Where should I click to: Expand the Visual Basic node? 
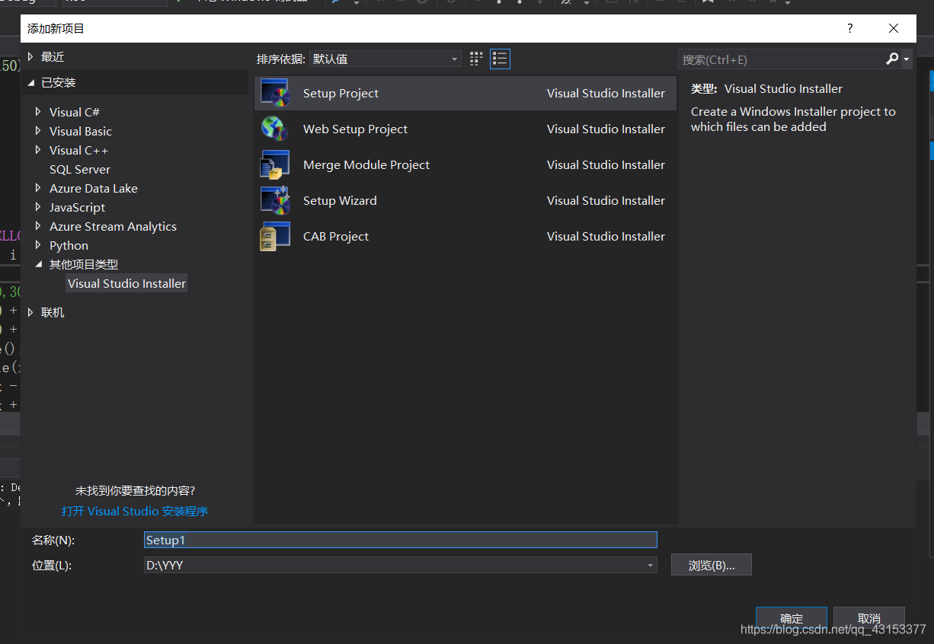coord(39,131)
